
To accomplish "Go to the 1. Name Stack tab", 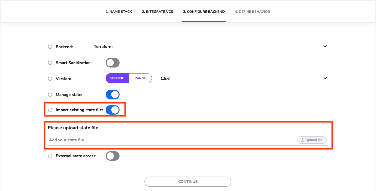I will point(119,12).
